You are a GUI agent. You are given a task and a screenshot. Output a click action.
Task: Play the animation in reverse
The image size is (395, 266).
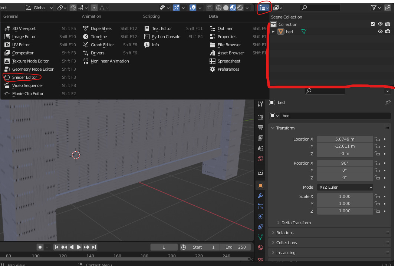pos(72,247)
